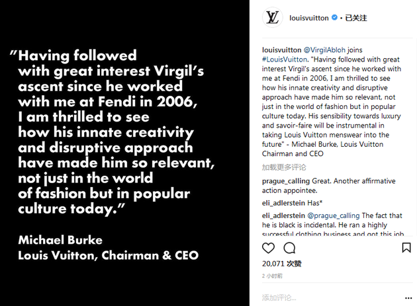Click the blue verified badge
This screenshot has height=306, width=417.
[334, 18]
